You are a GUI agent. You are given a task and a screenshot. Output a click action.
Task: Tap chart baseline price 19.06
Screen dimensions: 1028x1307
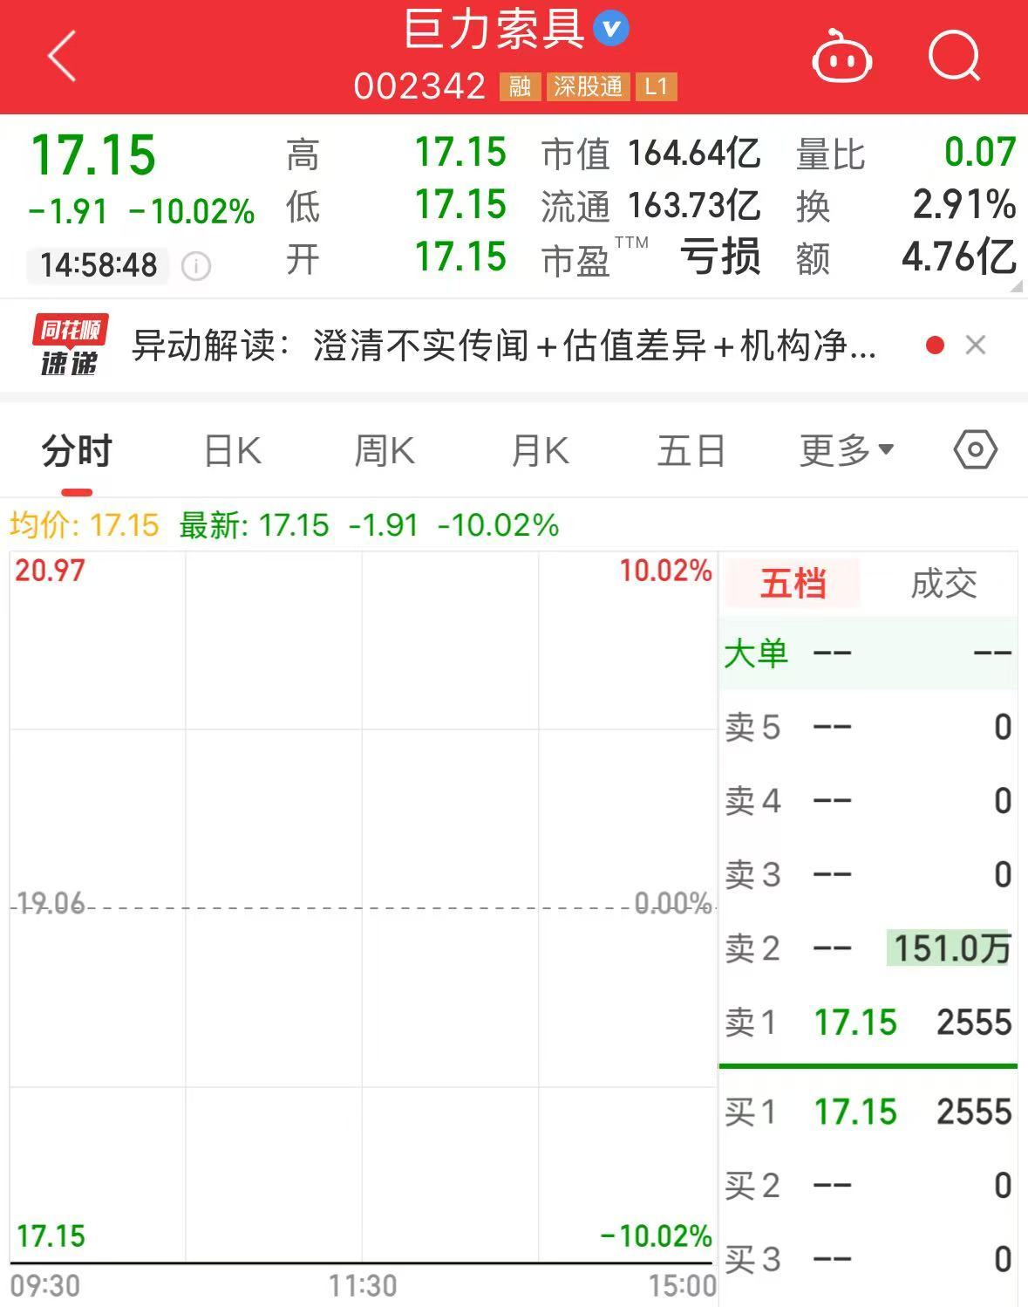pyautogui.click(x=51, y=903)
